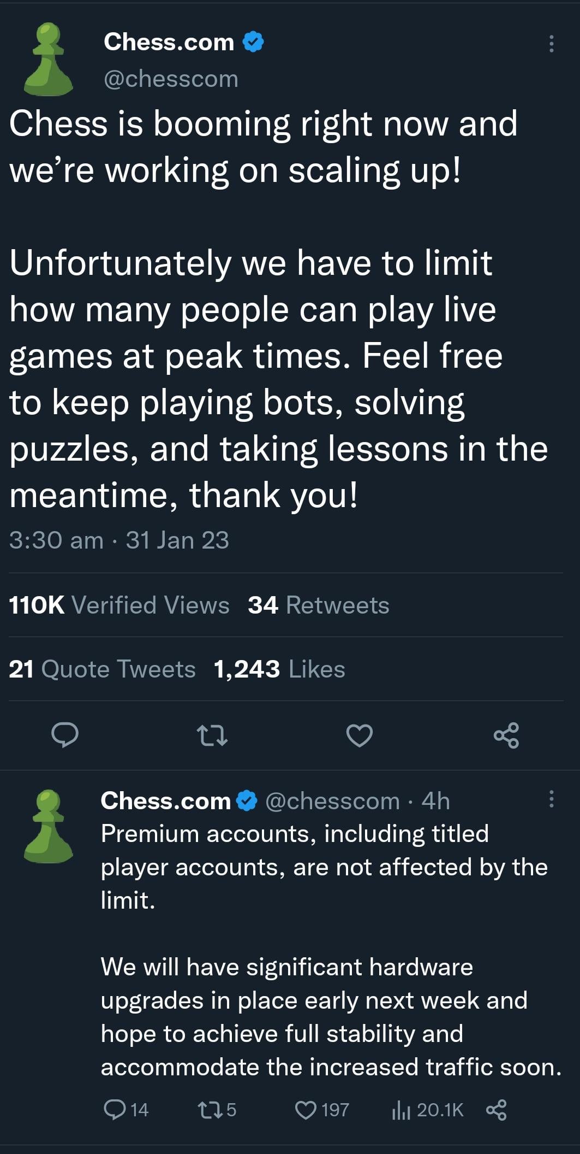View the 21 Quote Tweets list
580x1154 pixels.
(x=102, y=669)
